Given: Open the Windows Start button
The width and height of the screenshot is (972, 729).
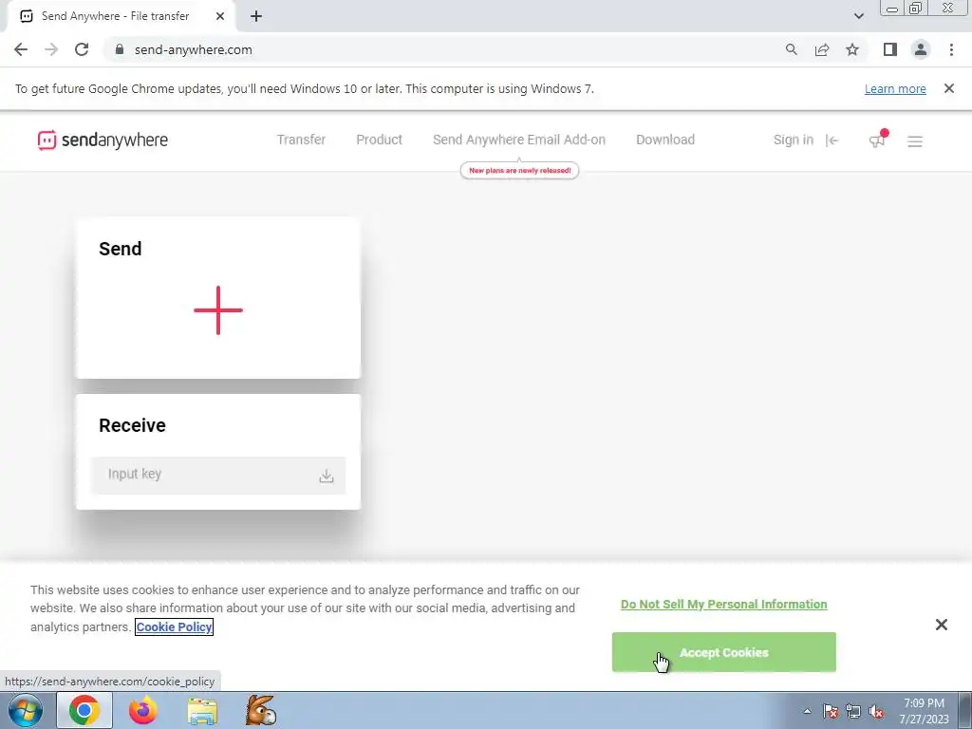Looking at the screenshot, I should (x=26, y=710).
